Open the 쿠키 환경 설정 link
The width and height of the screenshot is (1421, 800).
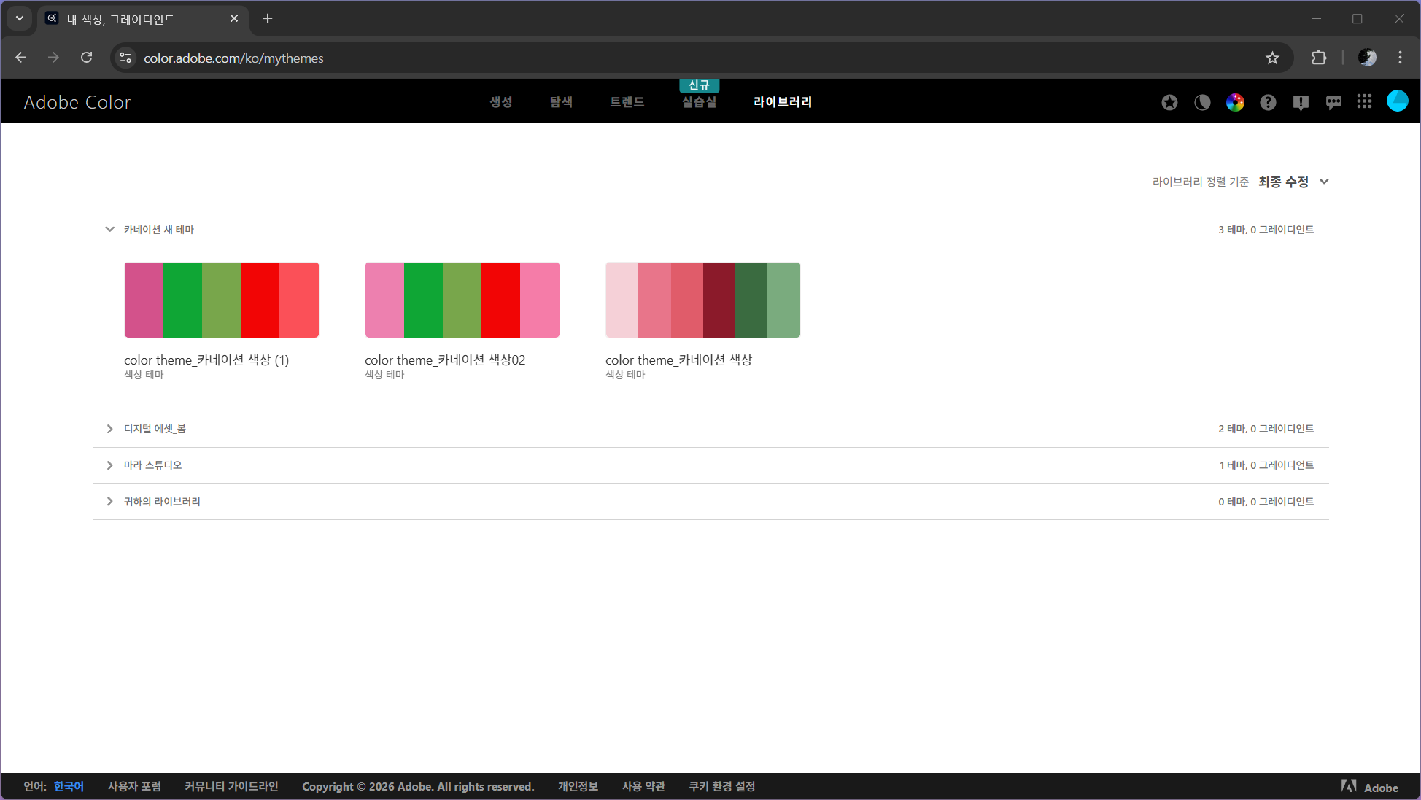(721, 786)
